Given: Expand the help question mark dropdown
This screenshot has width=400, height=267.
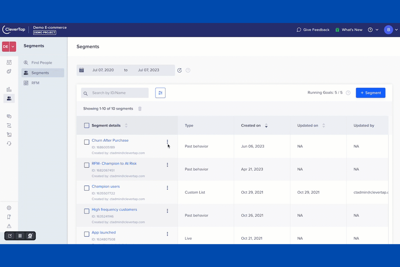Looking at the screenshot, I should click(377, 30).
